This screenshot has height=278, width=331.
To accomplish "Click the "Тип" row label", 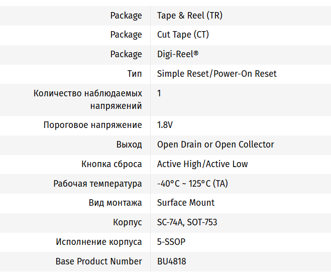I will 135,74.
